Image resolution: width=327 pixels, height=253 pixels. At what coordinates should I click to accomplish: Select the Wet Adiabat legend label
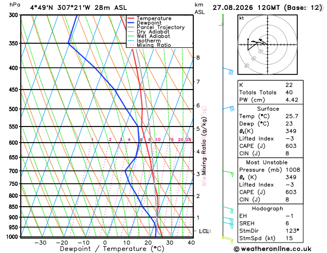[x=153, y=36]
